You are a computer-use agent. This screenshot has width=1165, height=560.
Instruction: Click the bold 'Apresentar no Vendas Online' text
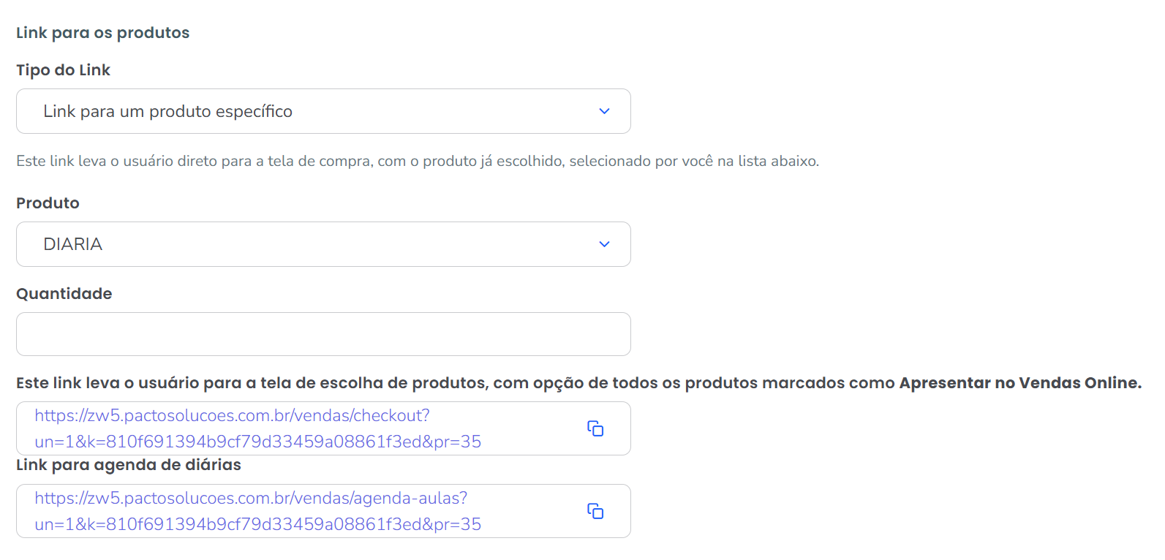point(1019,383)
